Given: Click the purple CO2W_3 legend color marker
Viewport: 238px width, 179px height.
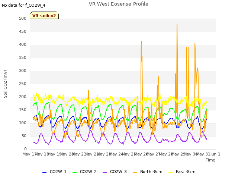Looking at the screenshot, I should (x=104, y=172).
